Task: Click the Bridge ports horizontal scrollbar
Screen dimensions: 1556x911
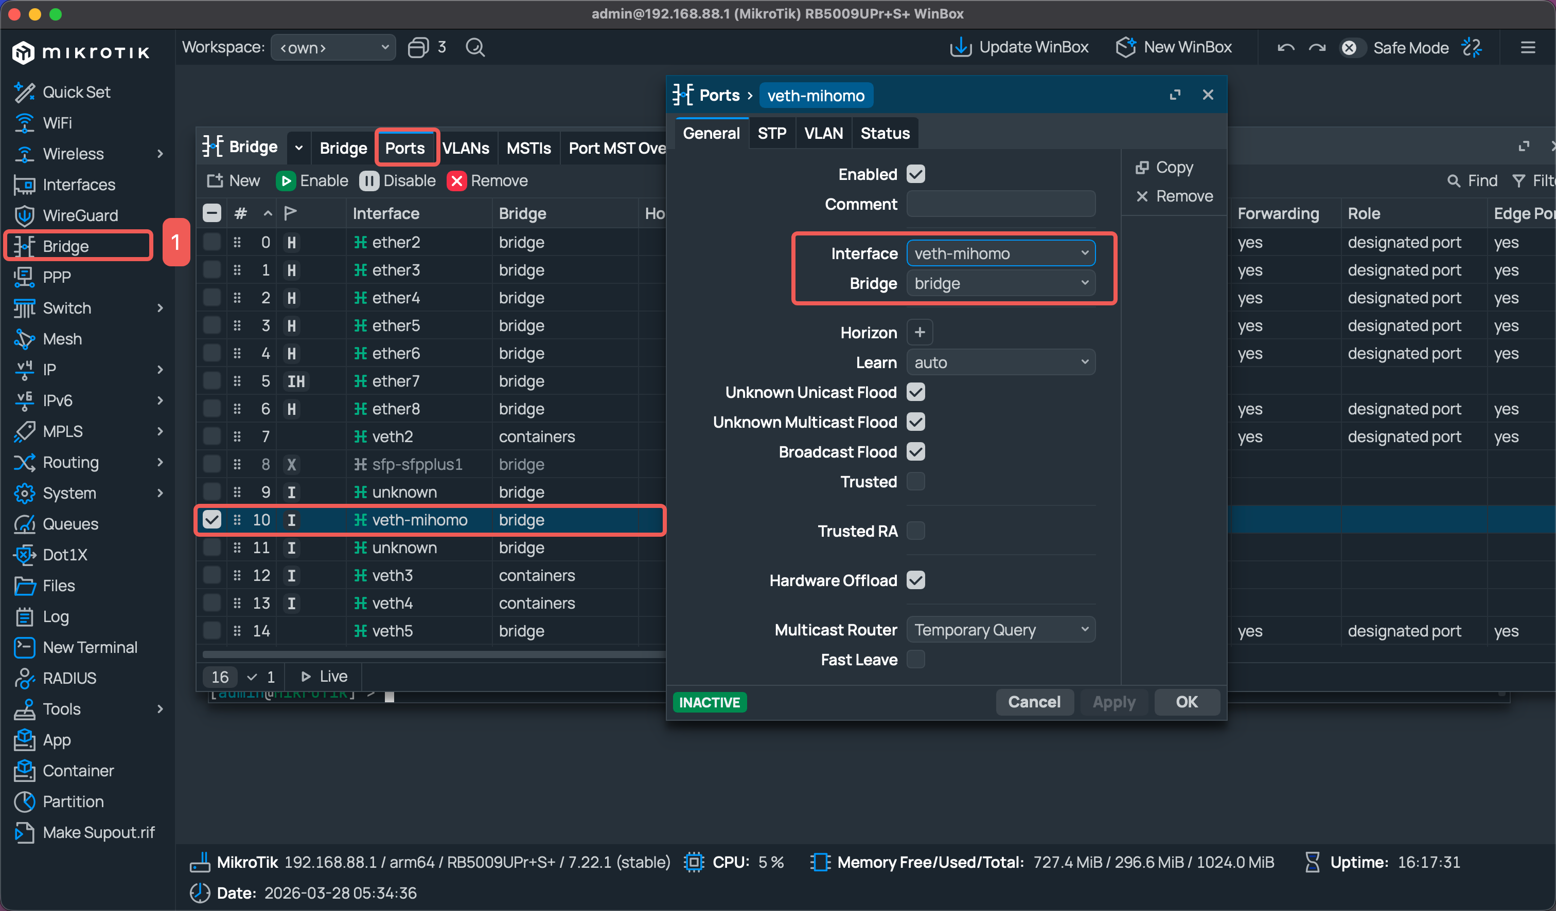Action: pos(433,654)
